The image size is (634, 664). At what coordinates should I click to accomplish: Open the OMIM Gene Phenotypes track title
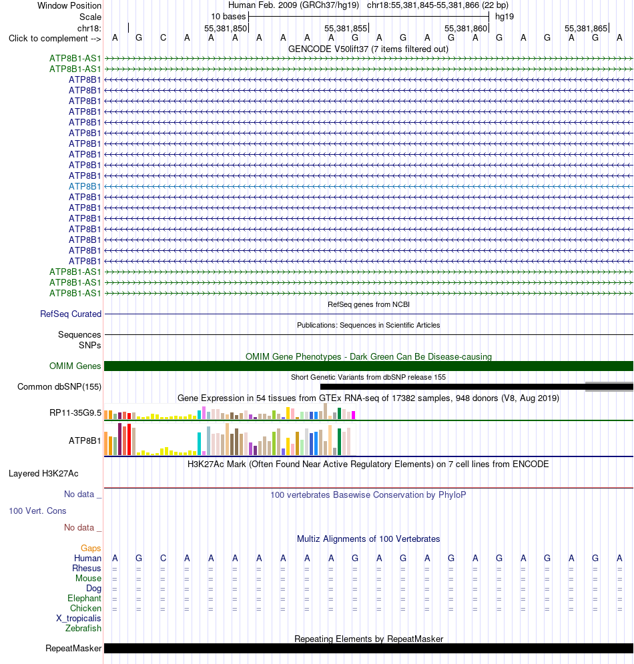368,356
